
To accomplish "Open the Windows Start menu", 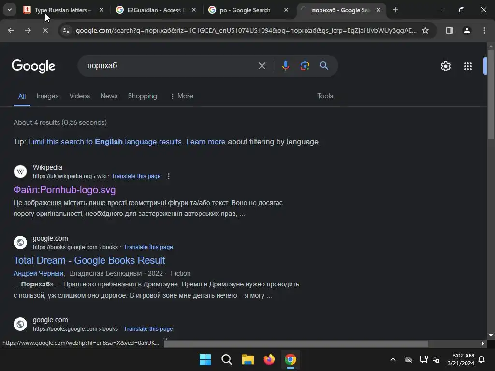I will click(x=205, y=359).
